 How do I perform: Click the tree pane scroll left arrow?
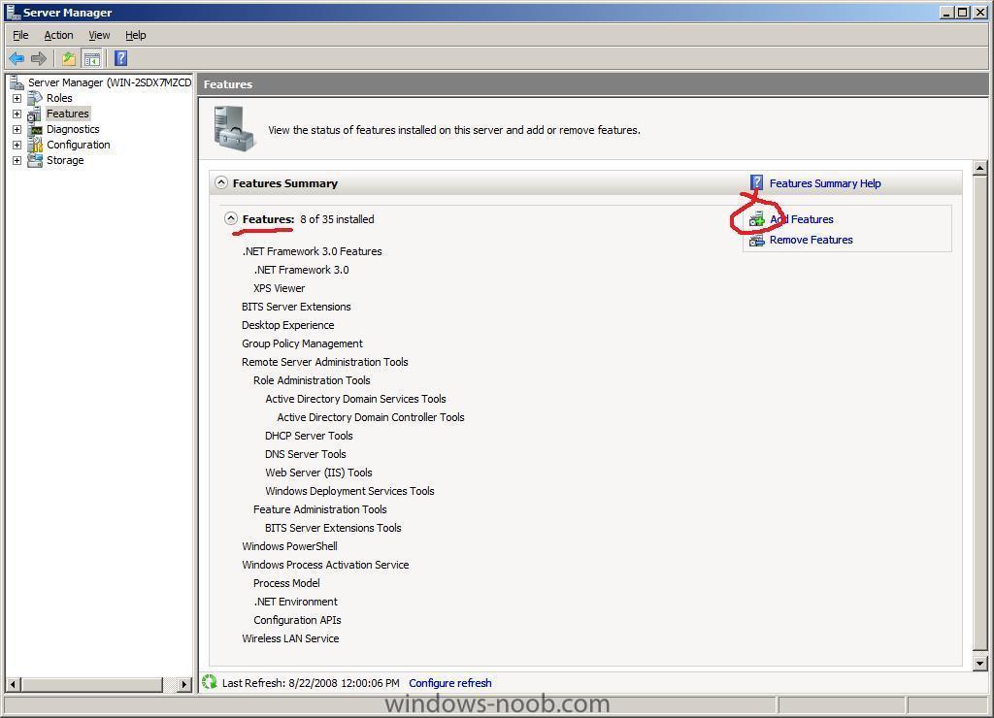13,684
